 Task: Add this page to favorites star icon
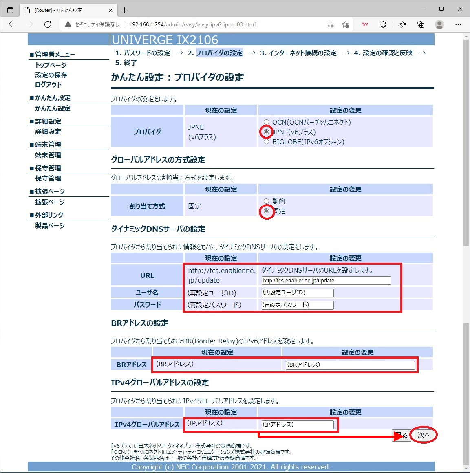coord(345,24)
